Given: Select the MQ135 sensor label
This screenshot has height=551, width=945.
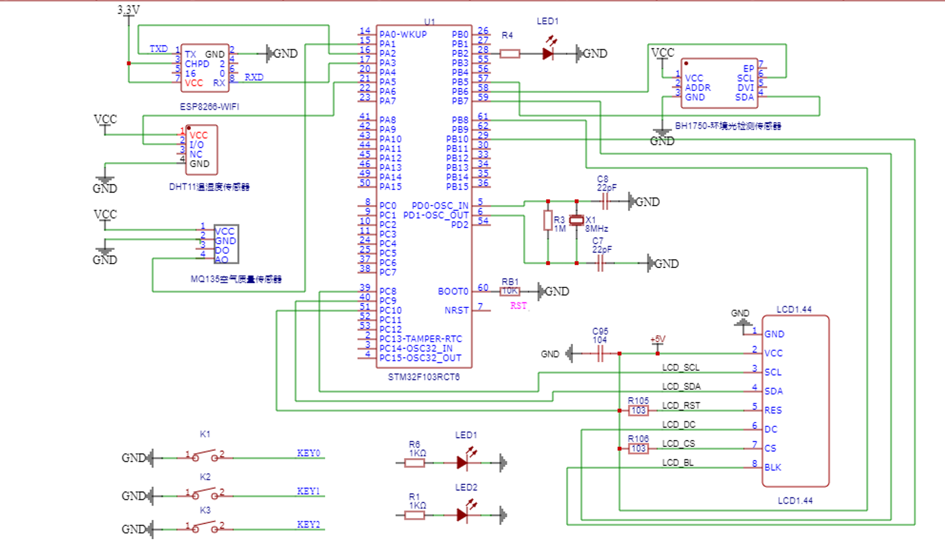Looking at the screenshot, I should click(x=236, y=279).
